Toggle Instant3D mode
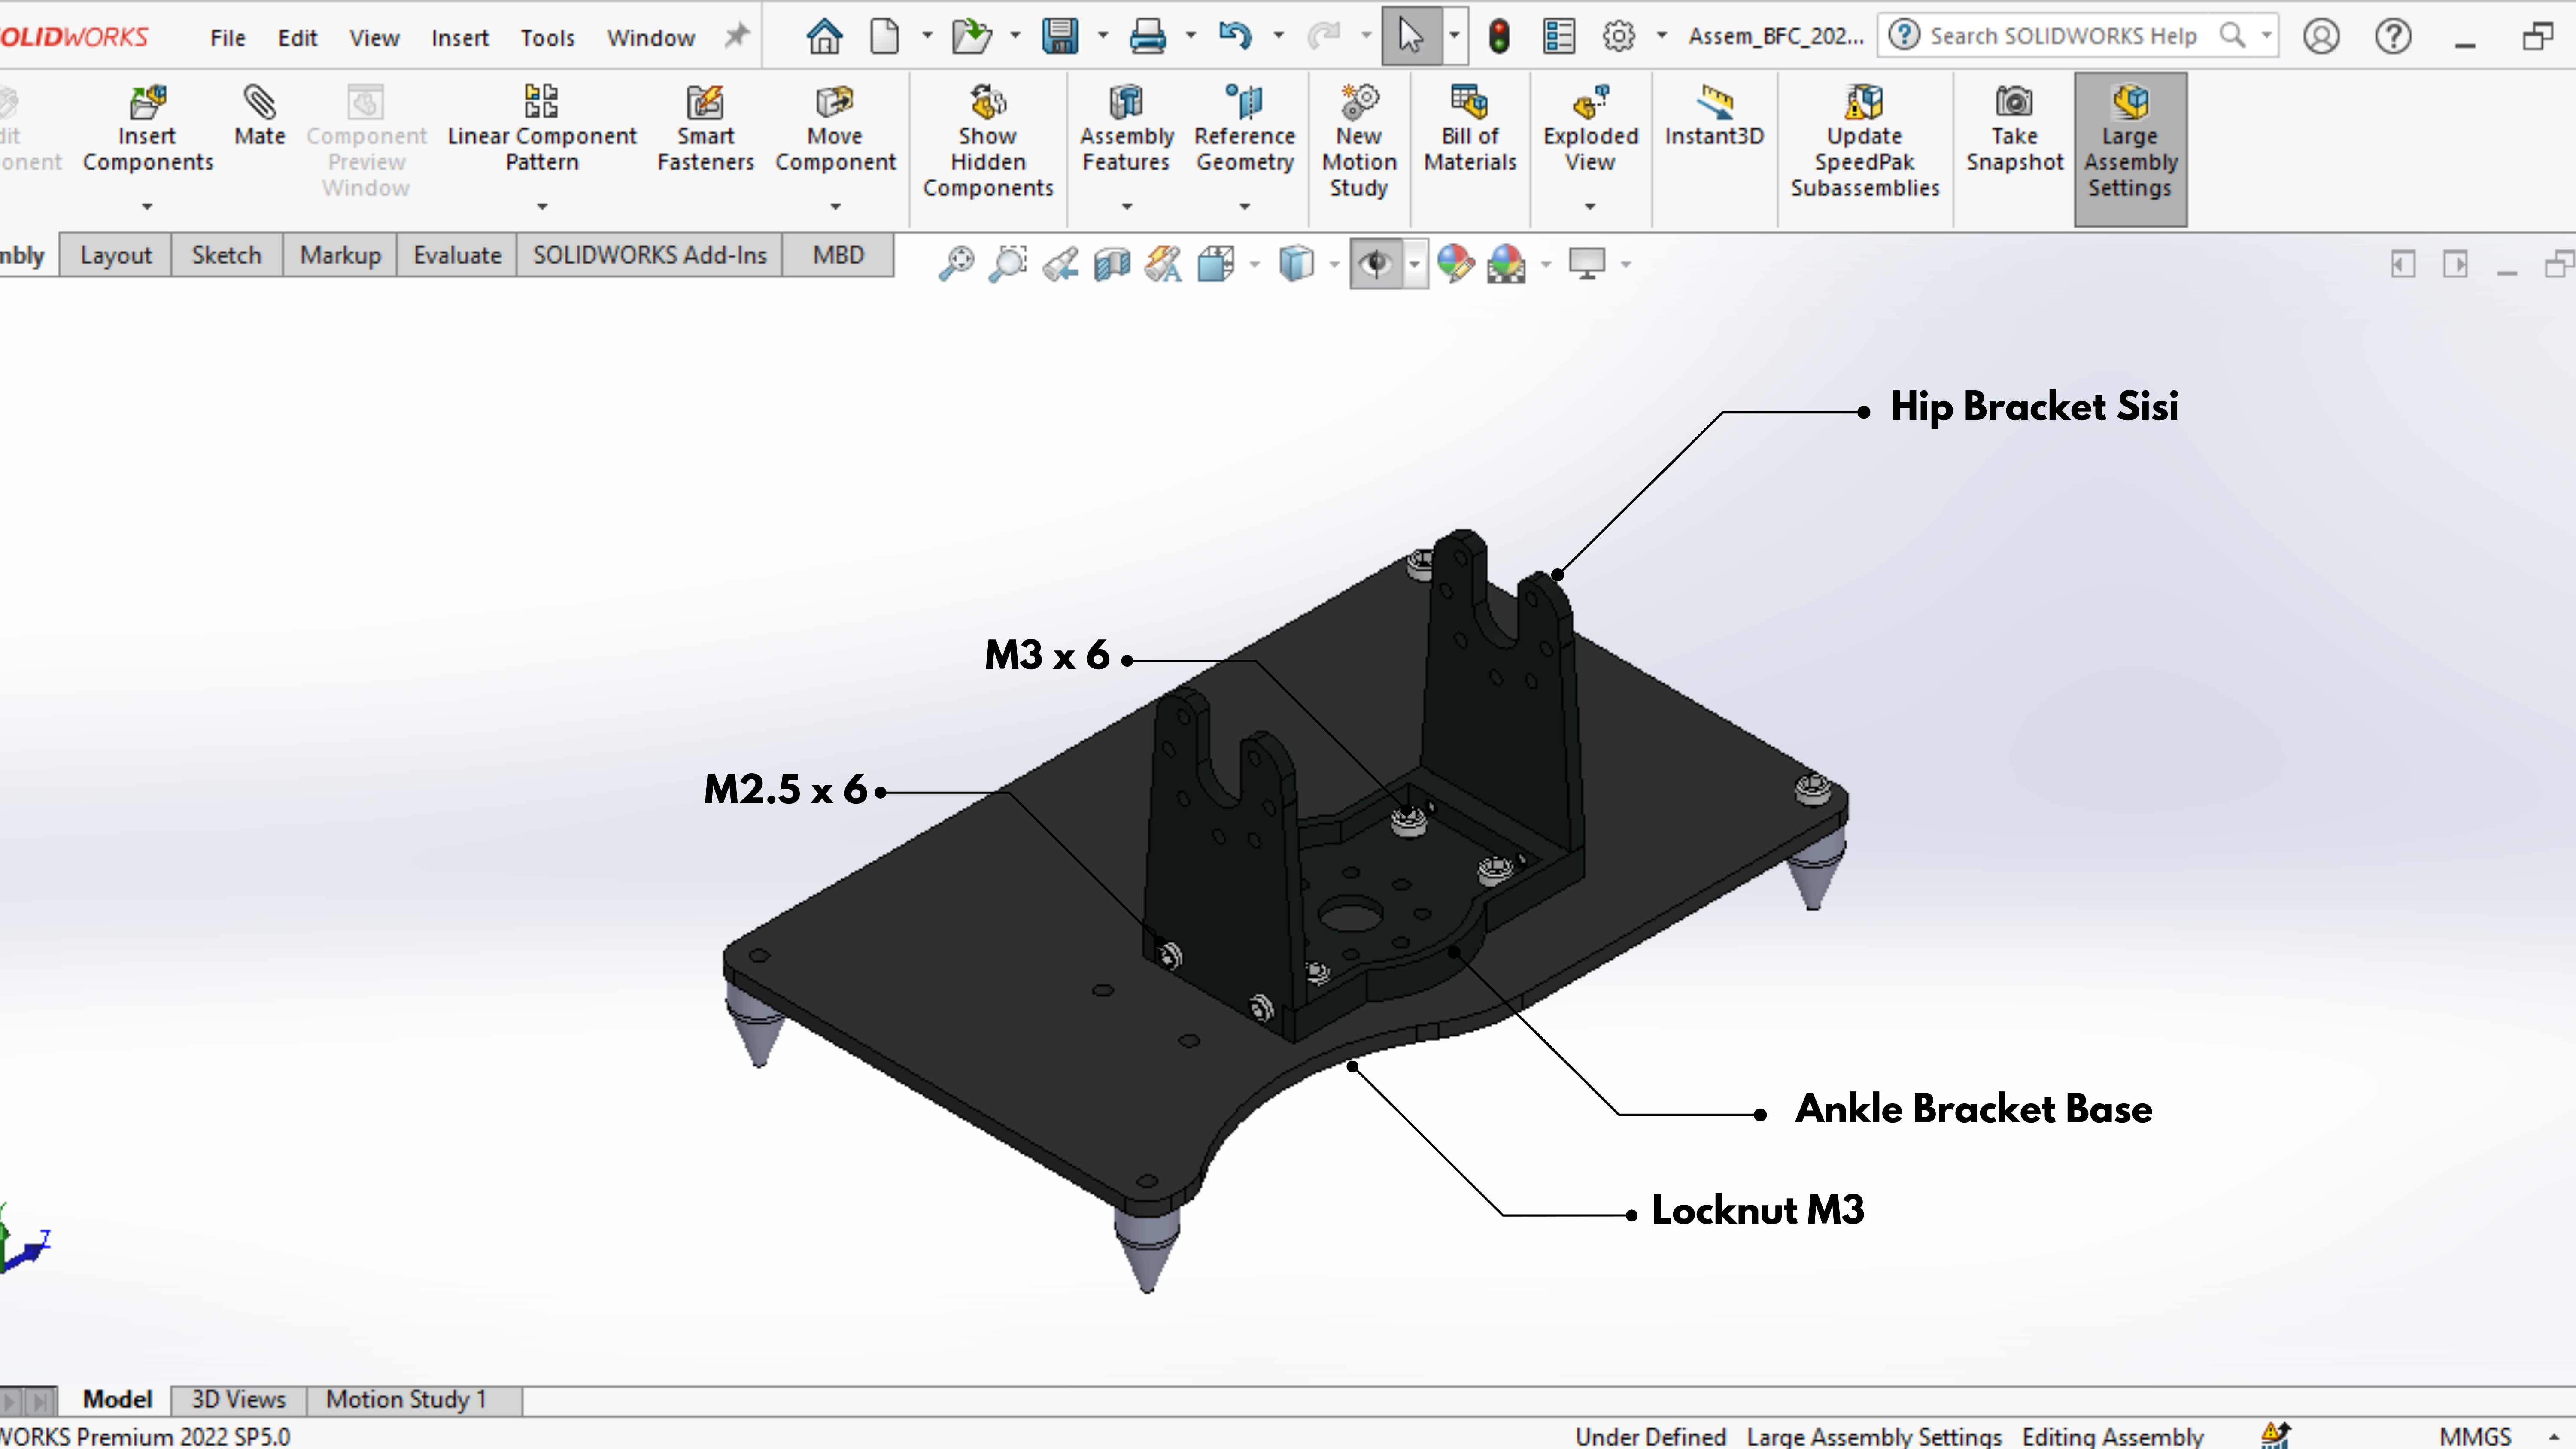 click(1714, 116)
